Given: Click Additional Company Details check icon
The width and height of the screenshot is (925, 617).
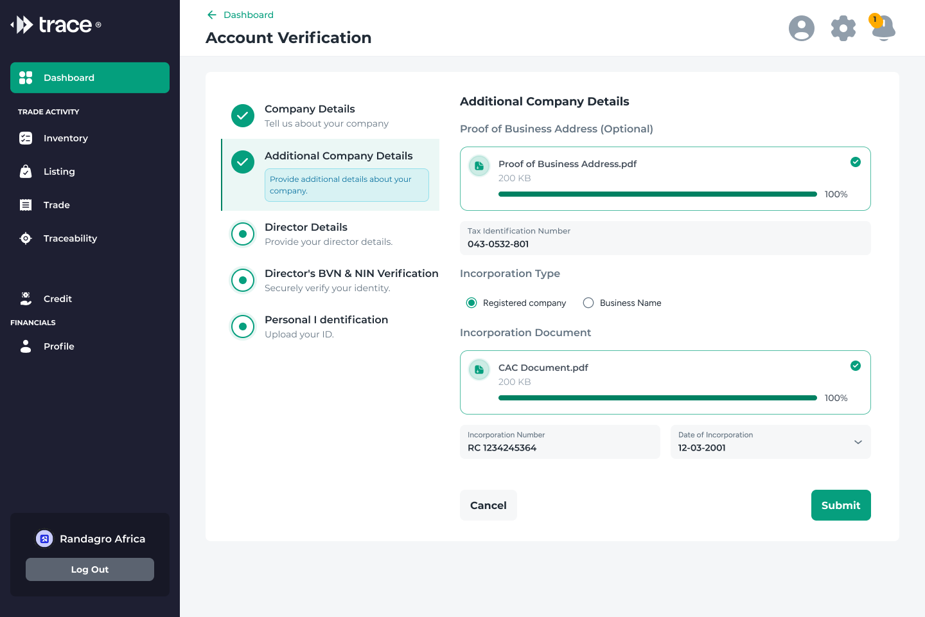Looking at the screenshot, I should (243, 162).
